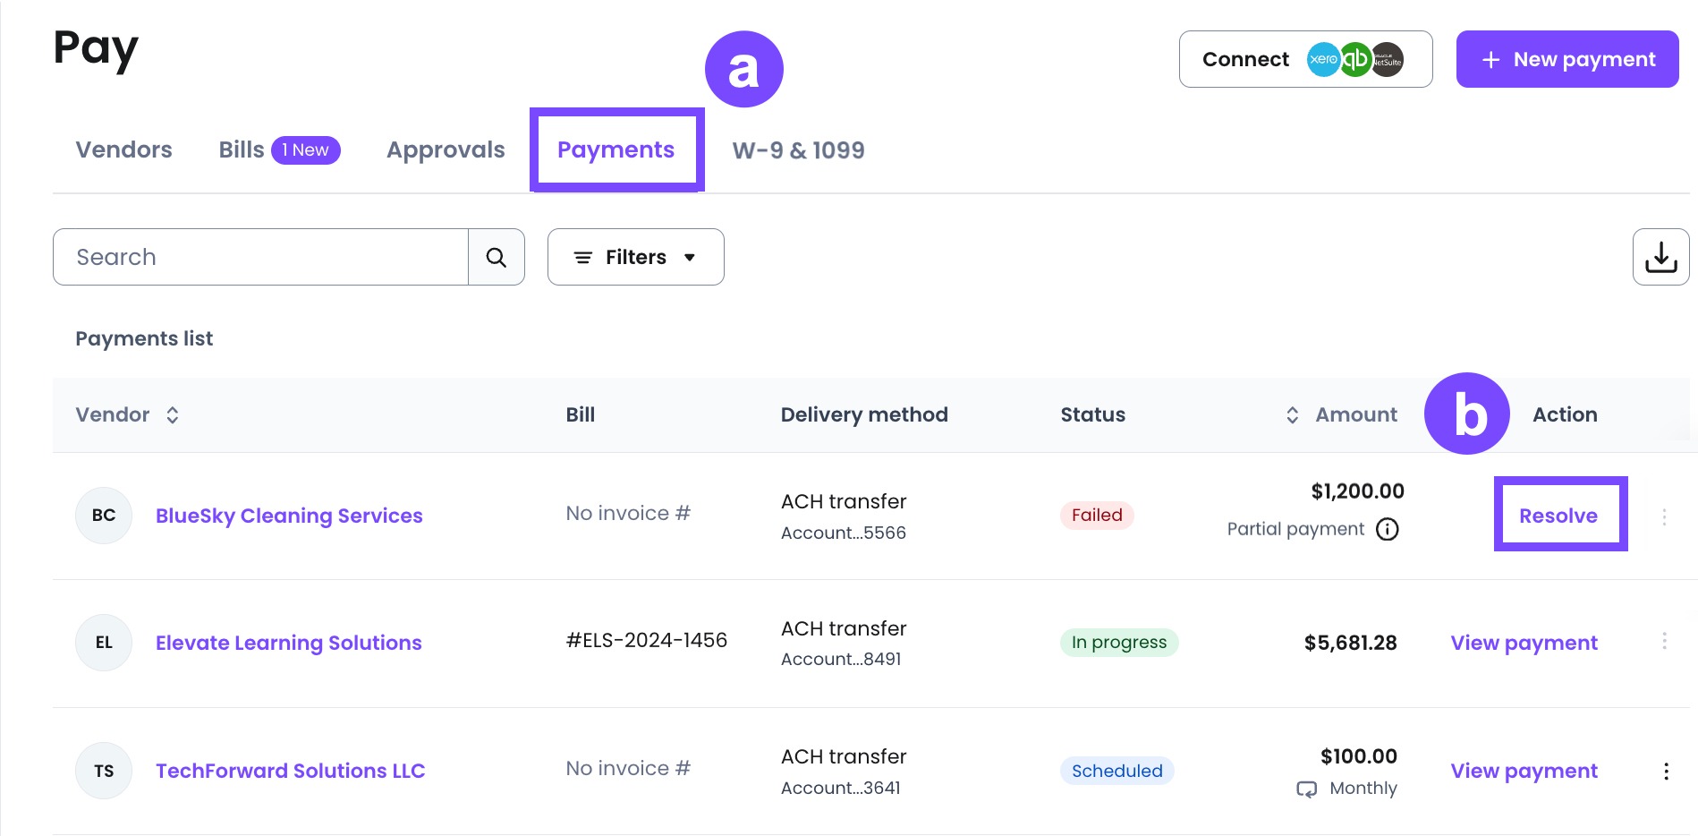Click the download payments list icon

pyautogui.click(x=1660, y=257)
